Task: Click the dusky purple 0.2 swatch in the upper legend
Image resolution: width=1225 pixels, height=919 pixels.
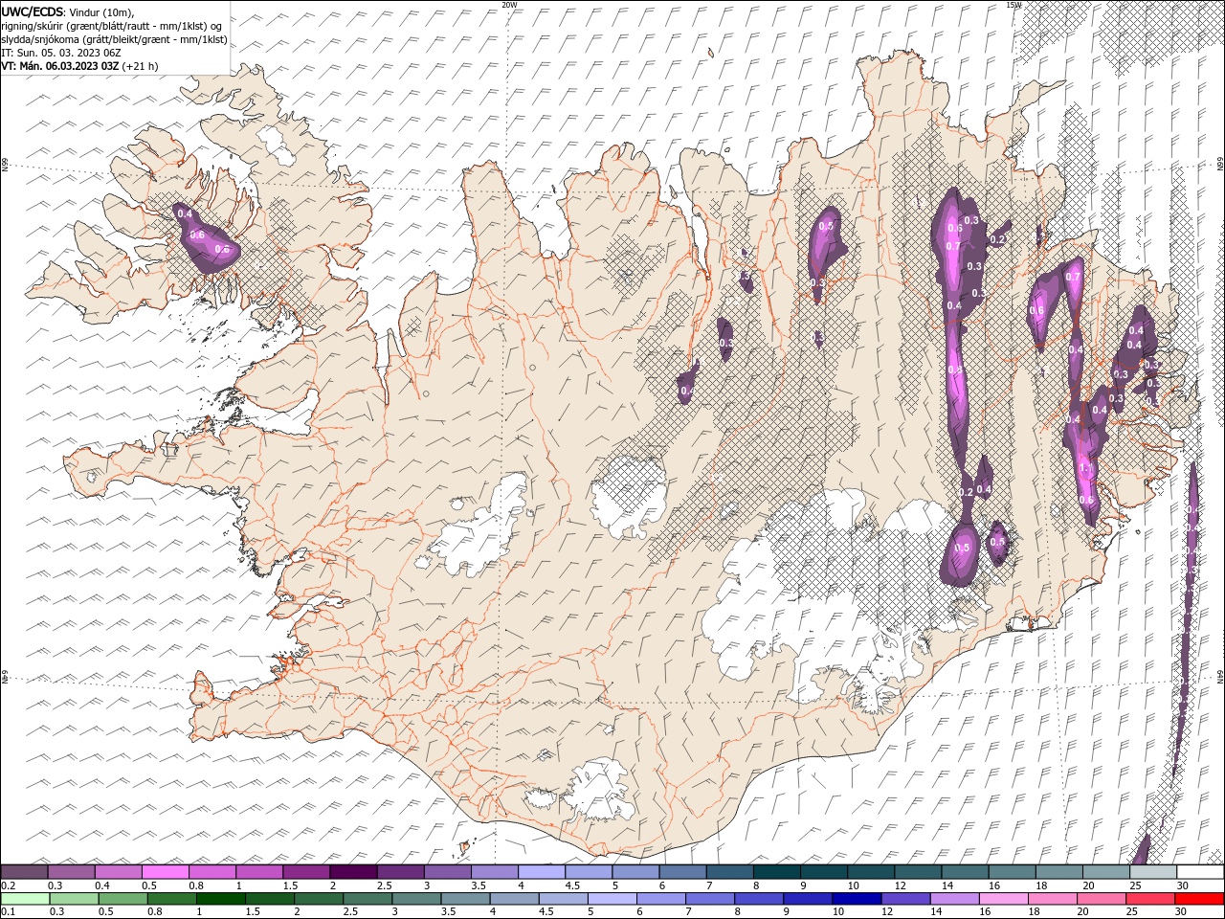Action: click(x=24, y=872)
